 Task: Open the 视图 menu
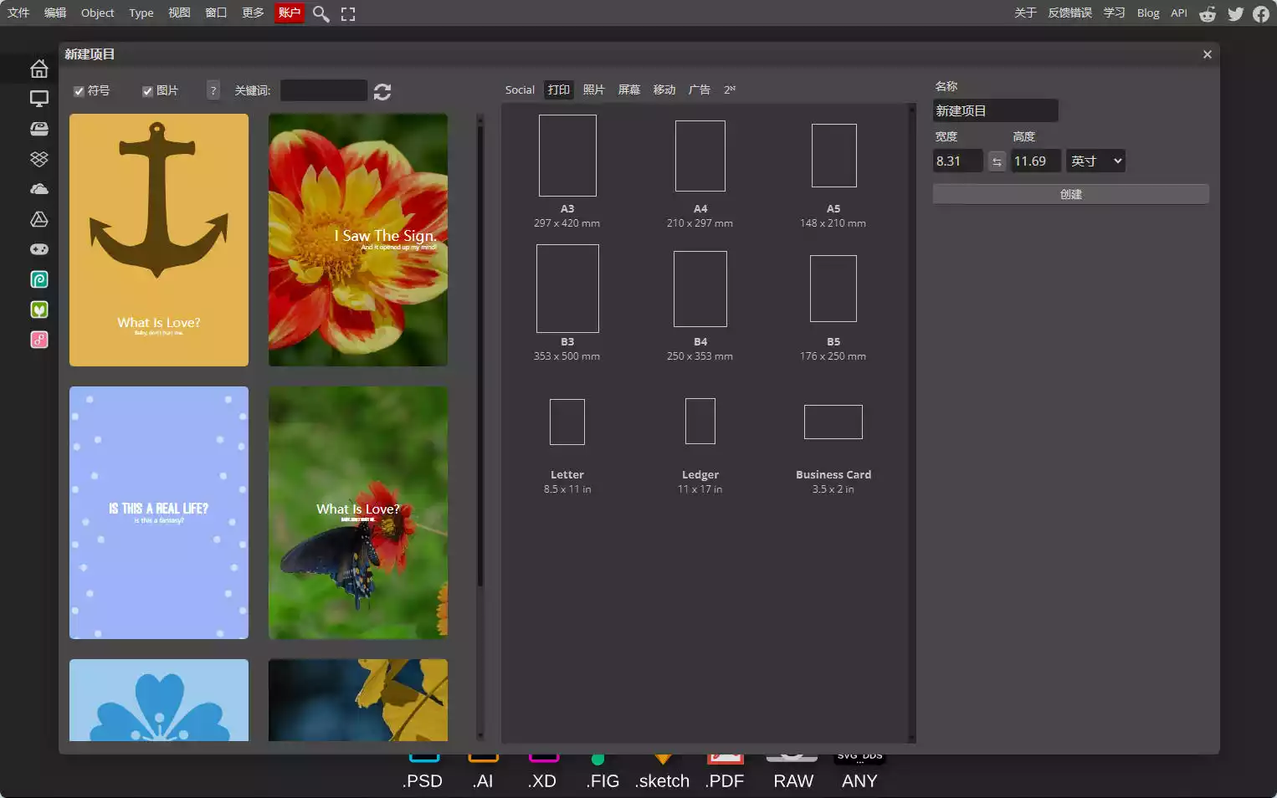pyautogui.click(x=179, y=13)
